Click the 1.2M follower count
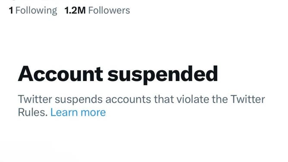Image resolution: width=288 pixels, height=162 pixels. click(75, 10)
